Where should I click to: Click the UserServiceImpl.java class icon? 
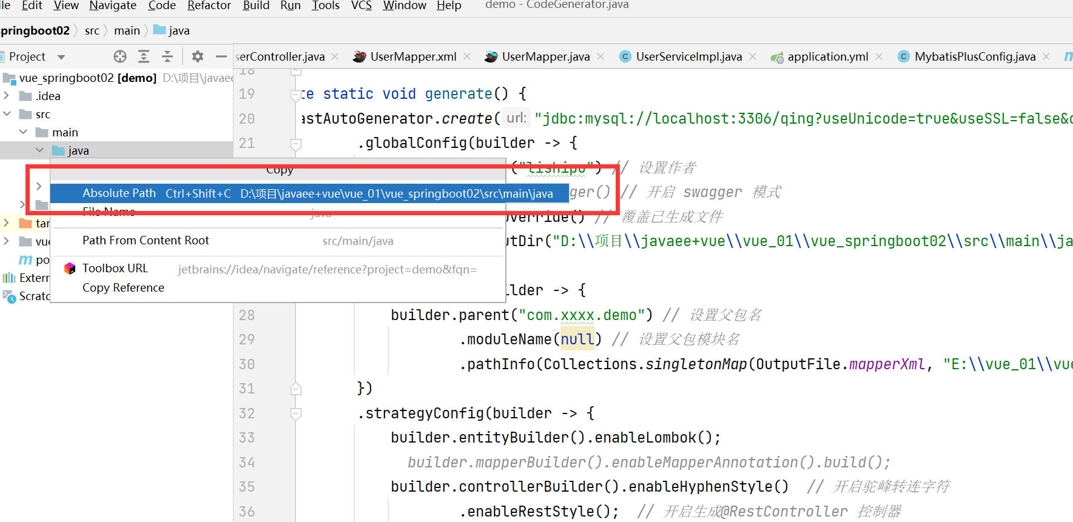click(625, 56)
